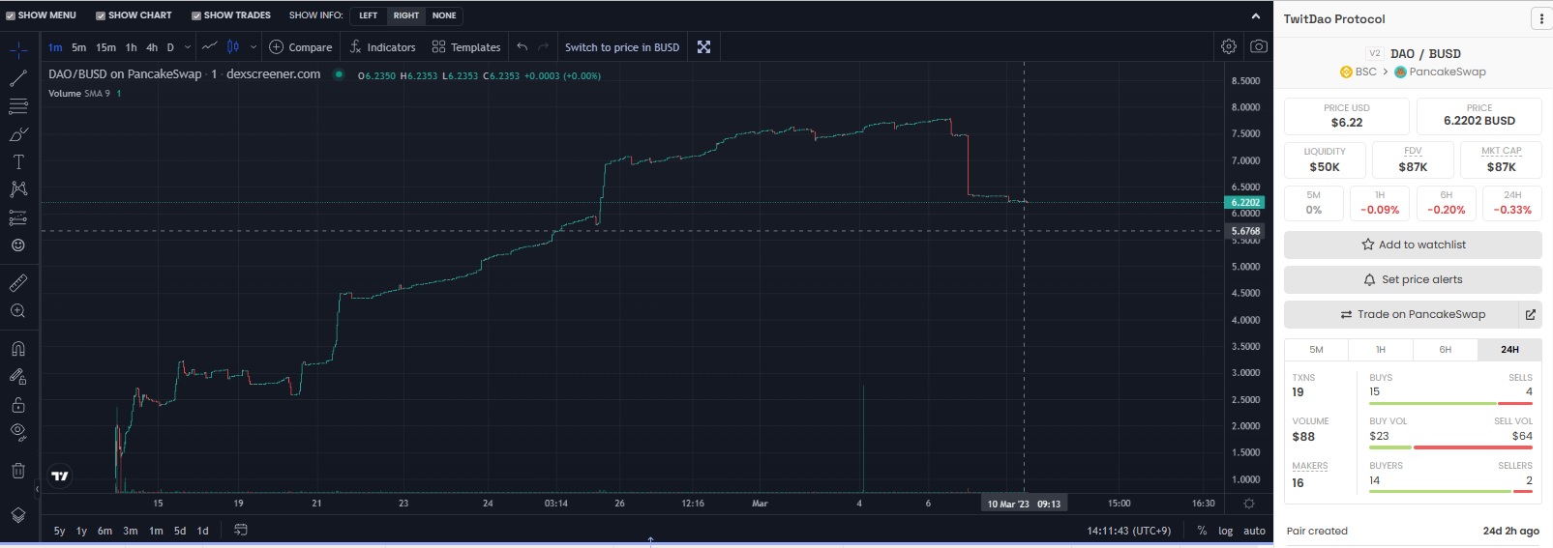The height and width of the screenshot is (548, 1553).
Task: Click the TradingView logo
Action: (x=60, y=476)
